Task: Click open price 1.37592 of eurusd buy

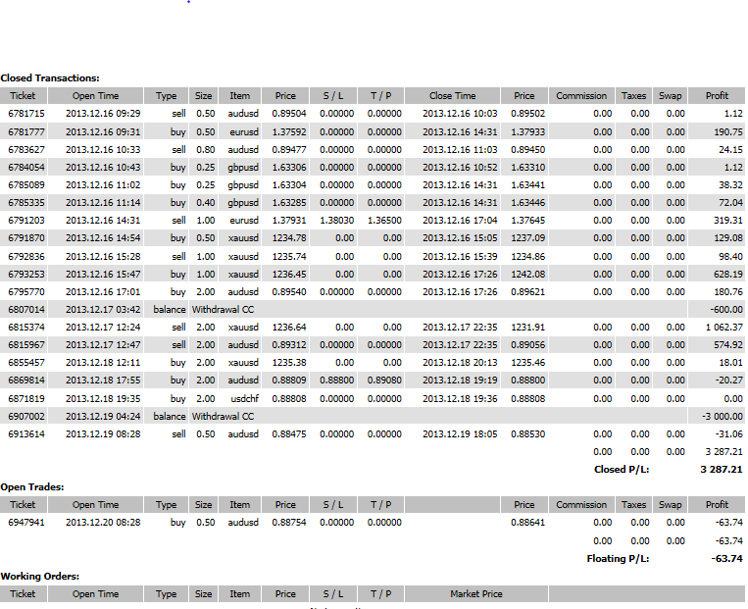Action: click(289, 131)
